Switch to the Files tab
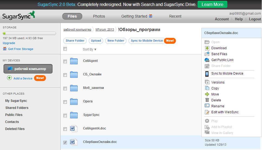Screen dimensions: 262x150 click(72, 16)
